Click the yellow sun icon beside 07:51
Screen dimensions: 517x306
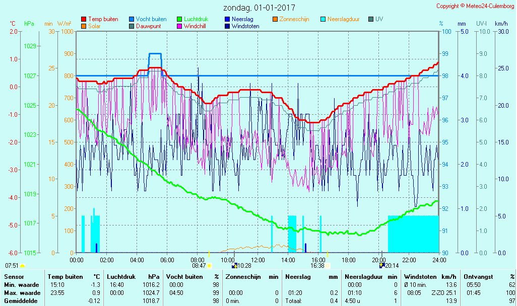[22, 265]
